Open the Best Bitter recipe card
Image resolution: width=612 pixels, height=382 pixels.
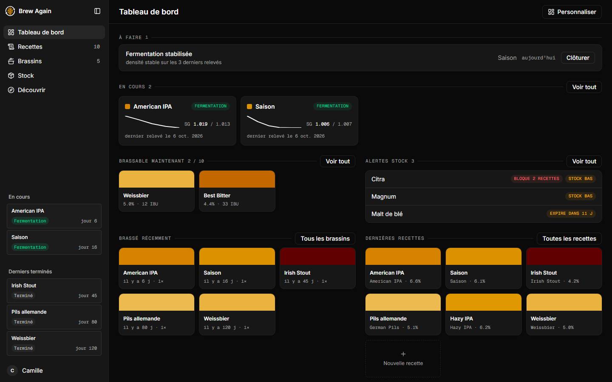click(237, 191)
